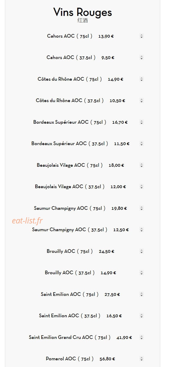Adjust quantity of Saint Emilion AOC 75cl

tap(141, 294)
